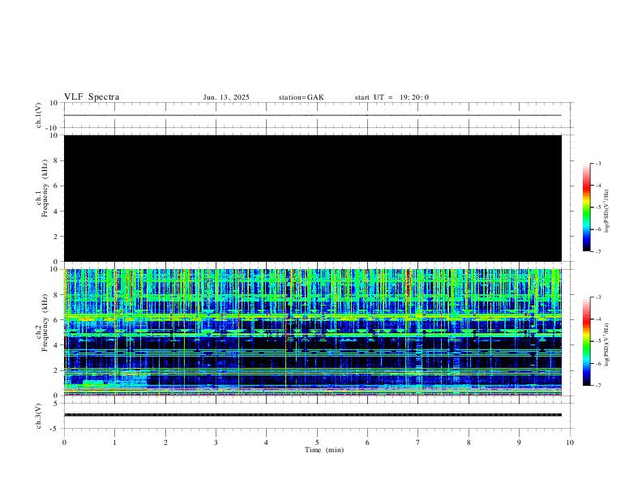Click time axis tick label '6'

(x=367, y=443)
